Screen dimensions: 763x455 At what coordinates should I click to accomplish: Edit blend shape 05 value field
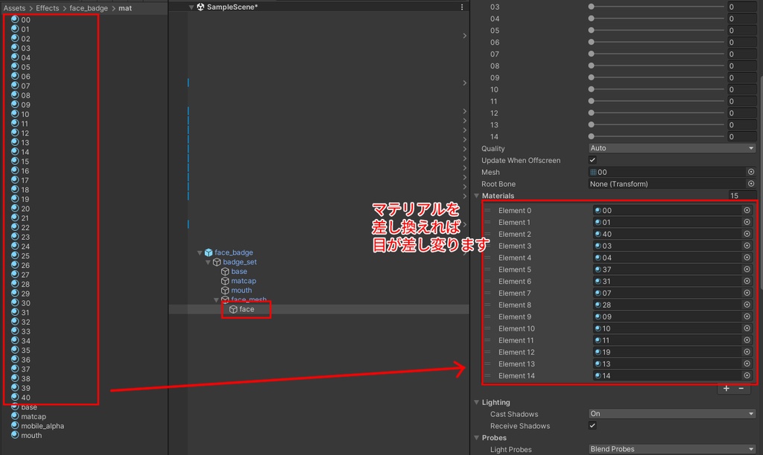pos(741,30)
